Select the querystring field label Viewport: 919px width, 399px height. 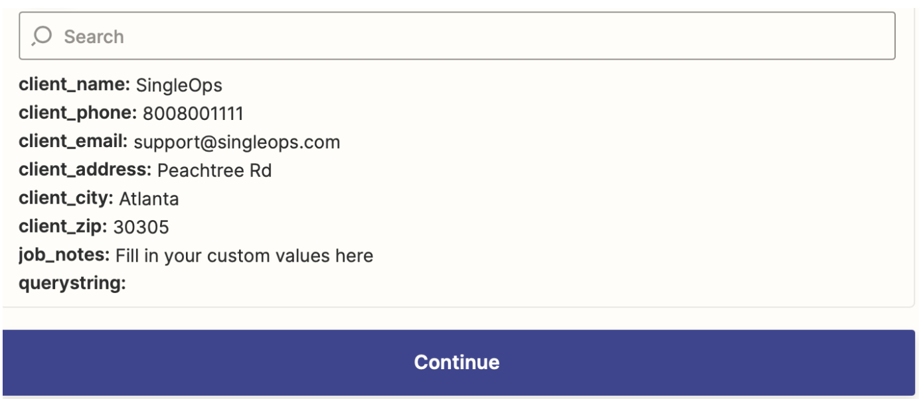[x=72, y=284]
